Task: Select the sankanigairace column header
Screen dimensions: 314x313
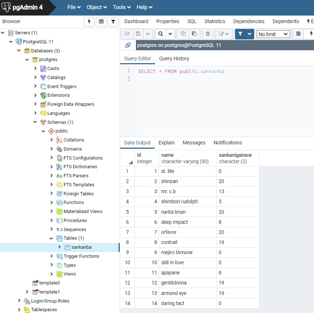Action: (238, 158)
